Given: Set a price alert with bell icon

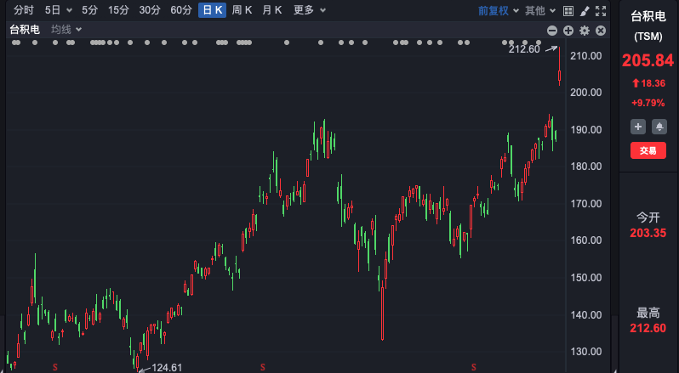Looking at the screenshot, I should (x=659, y=127).
